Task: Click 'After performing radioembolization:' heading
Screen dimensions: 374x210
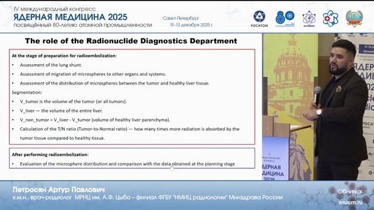Action: (x=50, y=155)
